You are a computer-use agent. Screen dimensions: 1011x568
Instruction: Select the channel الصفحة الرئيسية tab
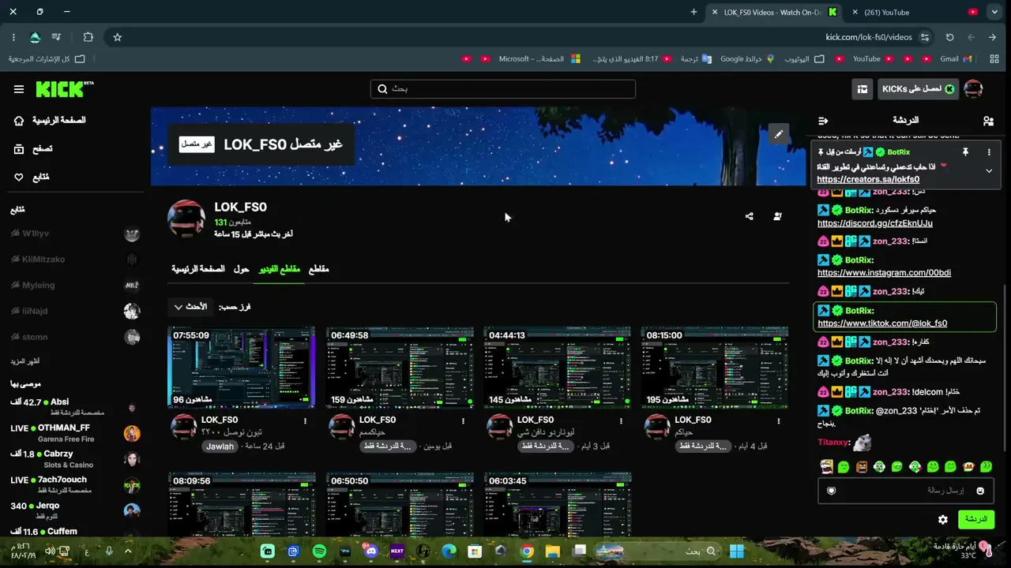coord(198,269)
